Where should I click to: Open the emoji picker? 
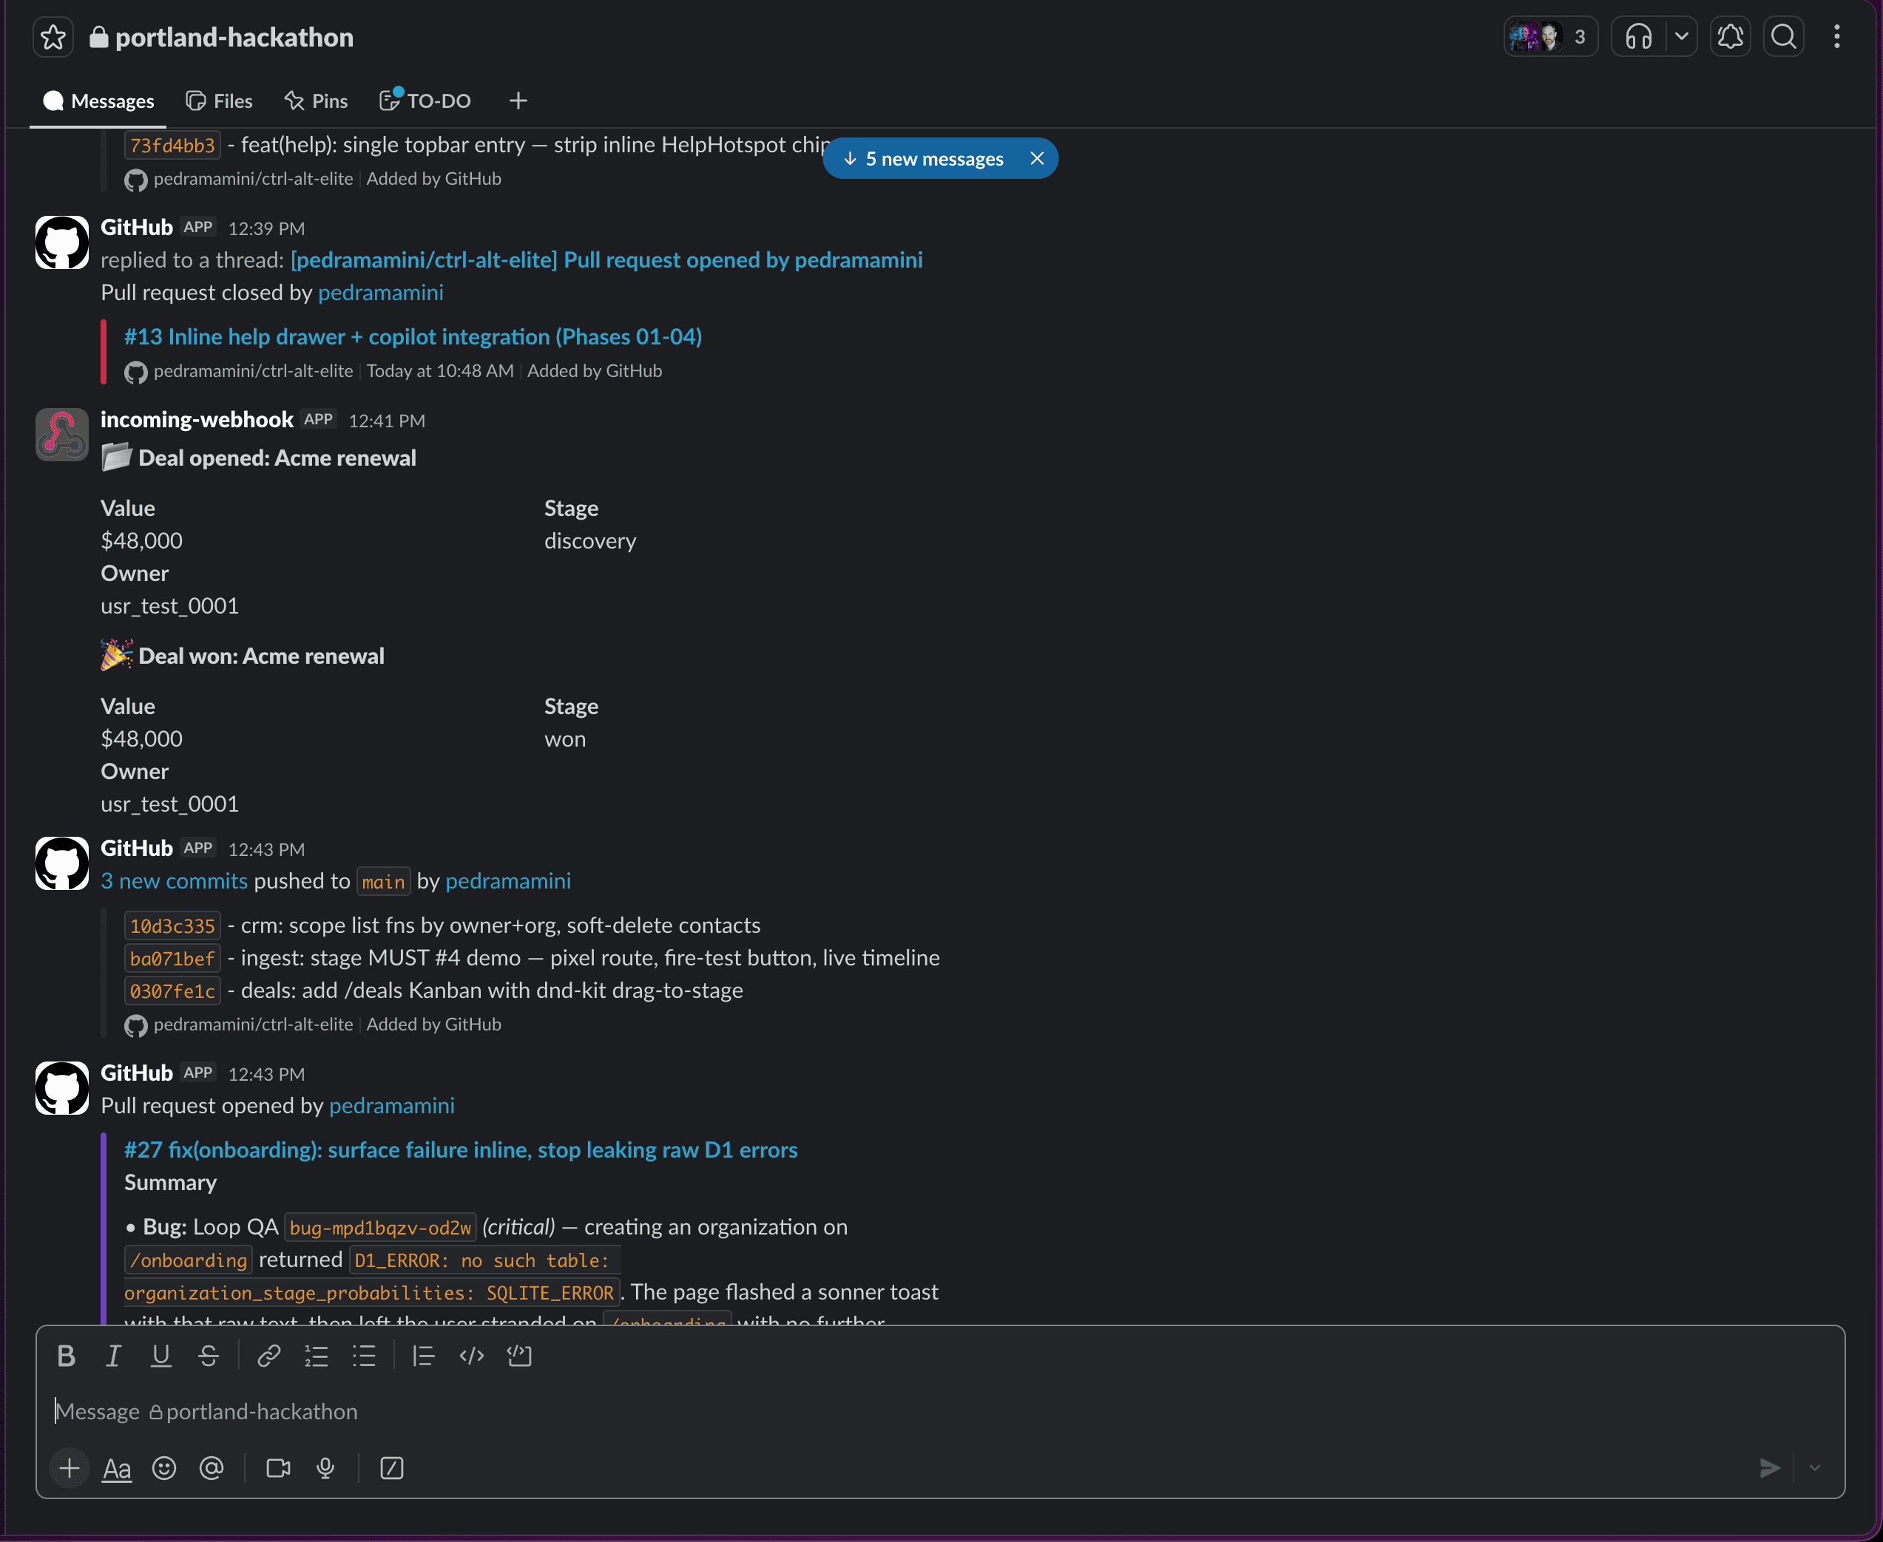pos(164,1468)
